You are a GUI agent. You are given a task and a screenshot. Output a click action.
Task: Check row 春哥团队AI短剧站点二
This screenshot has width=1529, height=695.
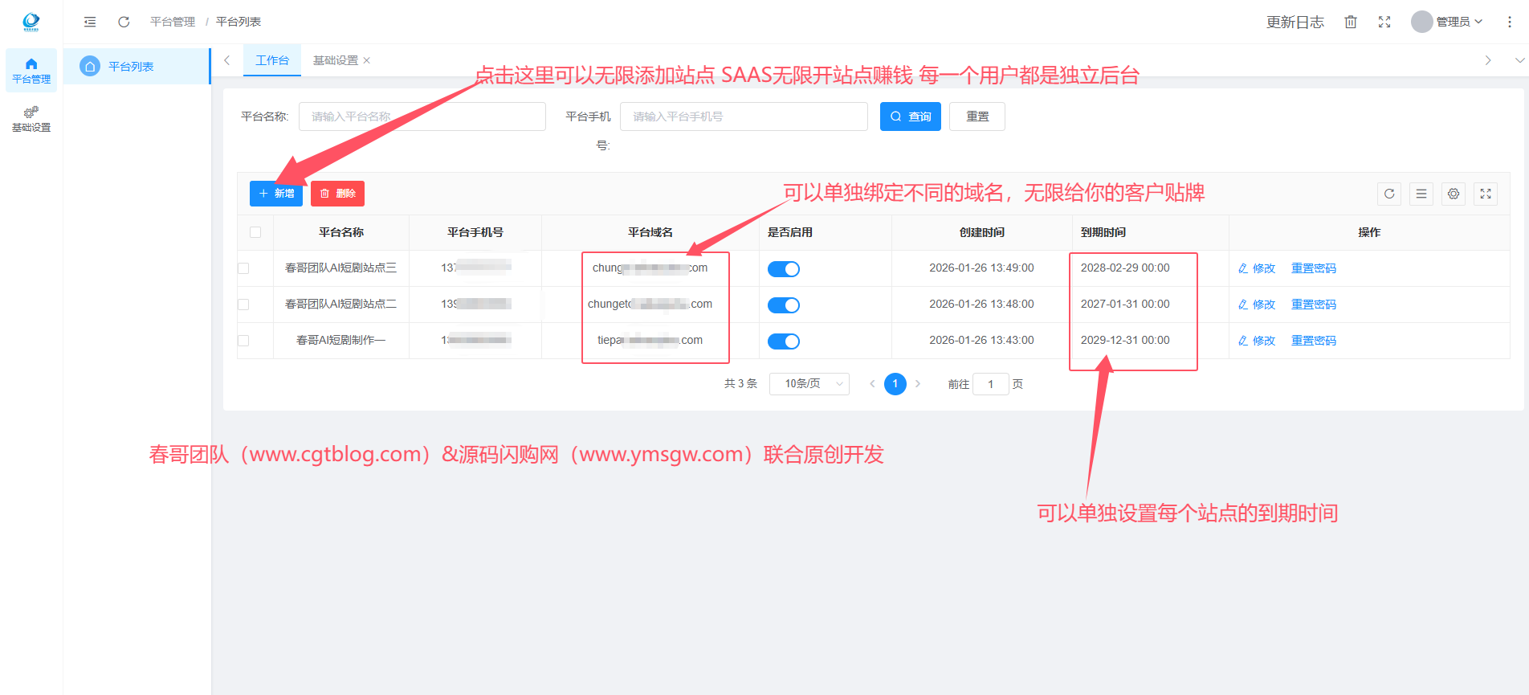click(243, 305)
